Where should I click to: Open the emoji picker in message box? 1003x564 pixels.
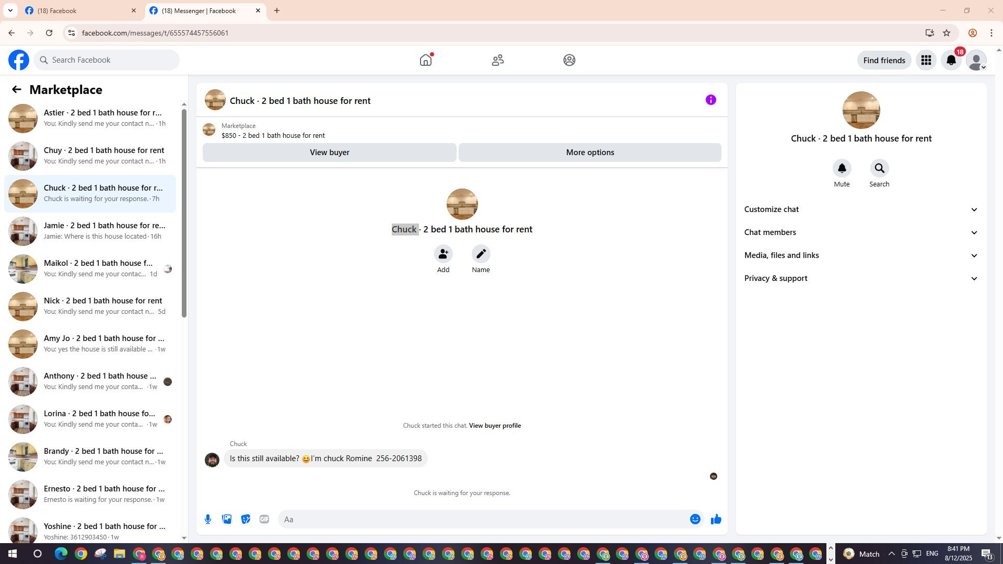click(695, 519)
